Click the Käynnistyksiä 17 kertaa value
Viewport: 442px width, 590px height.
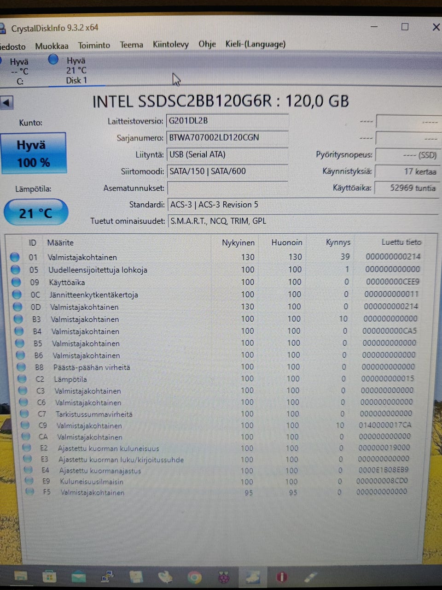[407, 171]
